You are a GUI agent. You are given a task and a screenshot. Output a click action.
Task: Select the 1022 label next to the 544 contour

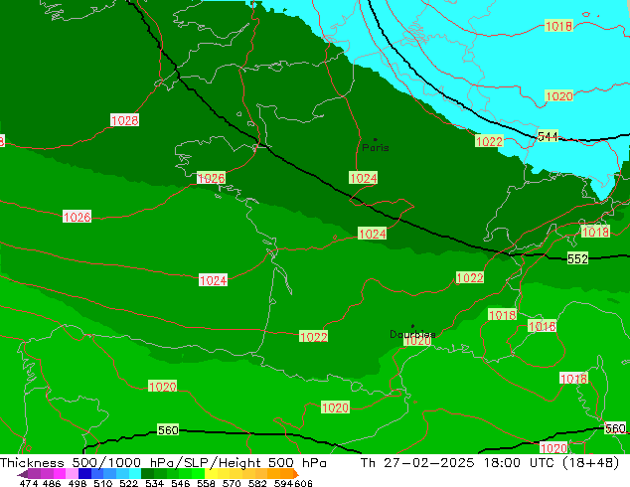[x=489, y=141]
